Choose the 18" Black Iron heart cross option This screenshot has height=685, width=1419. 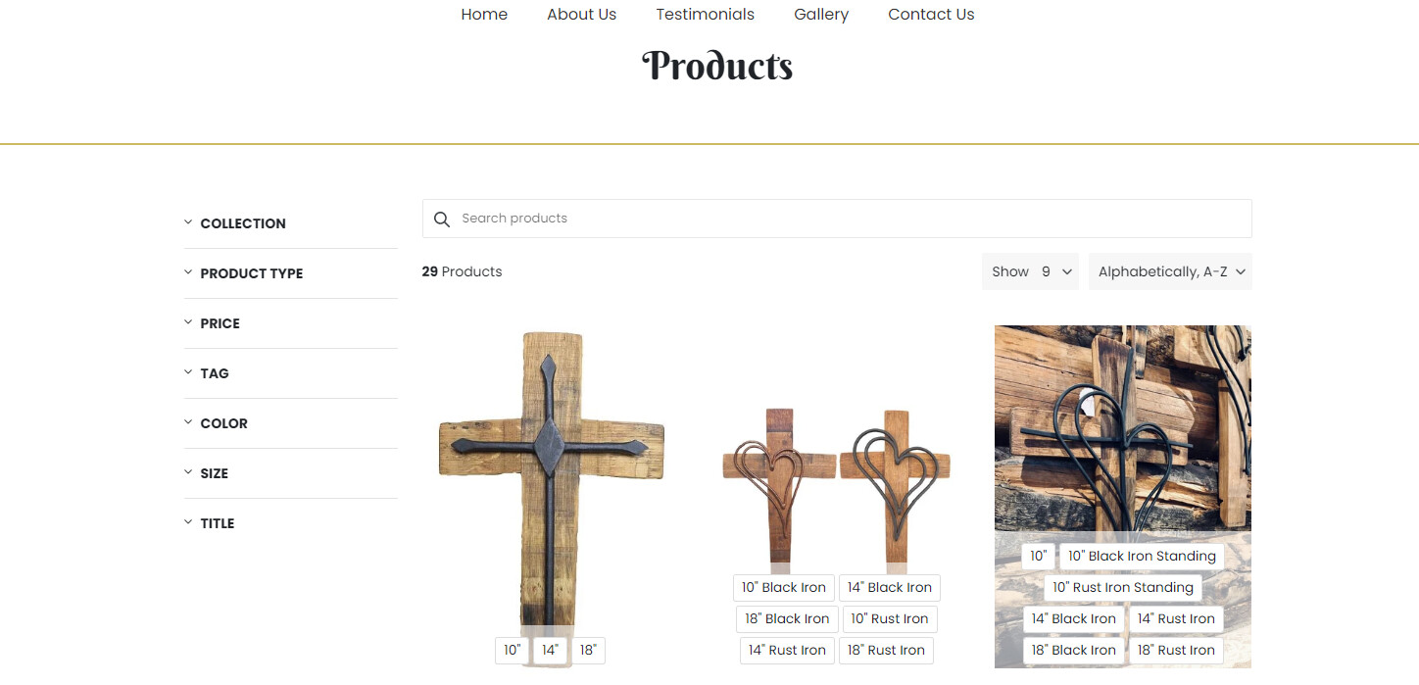point(787,618)
